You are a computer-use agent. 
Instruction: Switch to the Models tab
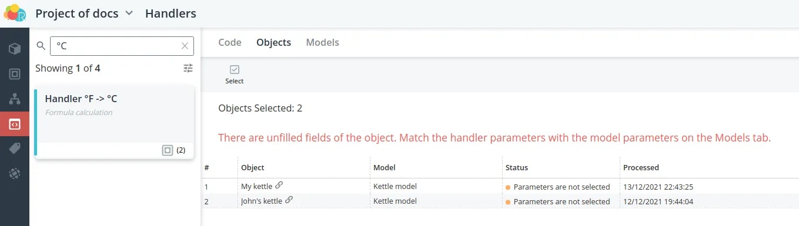(x=322, y=42)
